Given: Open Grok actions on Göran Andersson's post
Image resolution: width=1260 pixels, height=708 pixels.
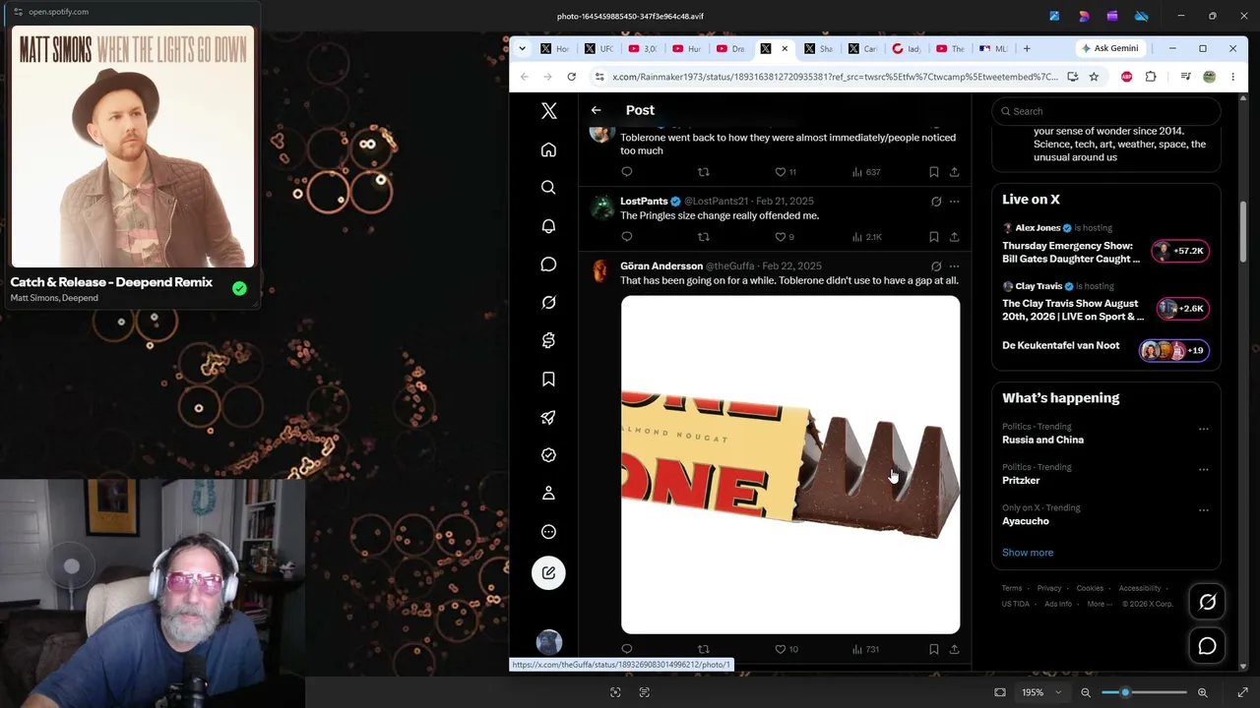Looking at the screenshot, I should 936,266.
